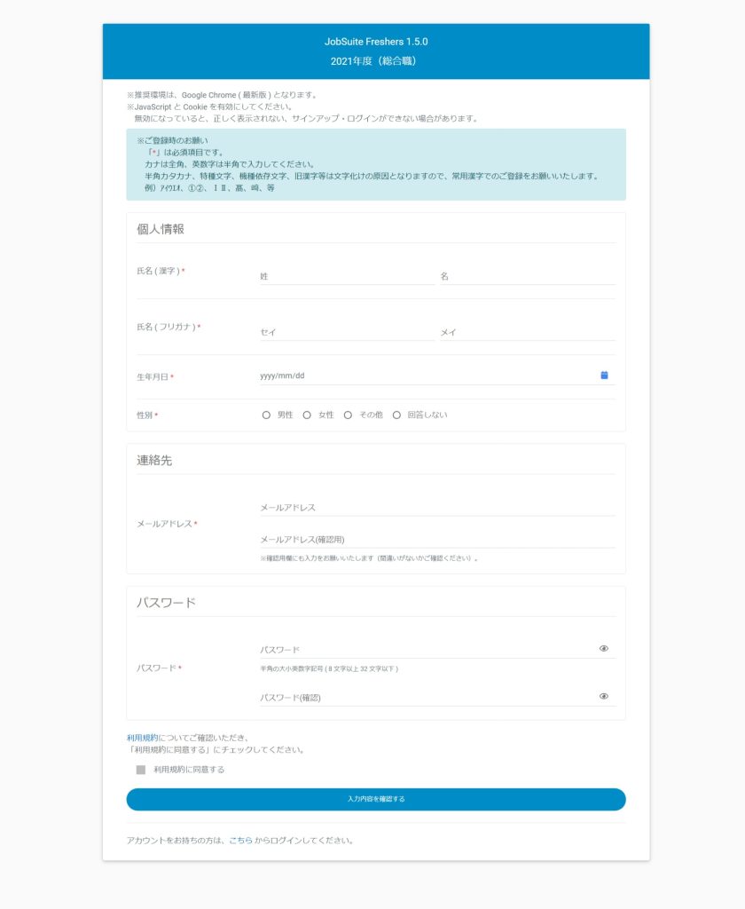Check the 利用規約に同意する checkbox
Screen dimensions: 745x909
click(141, 770)
